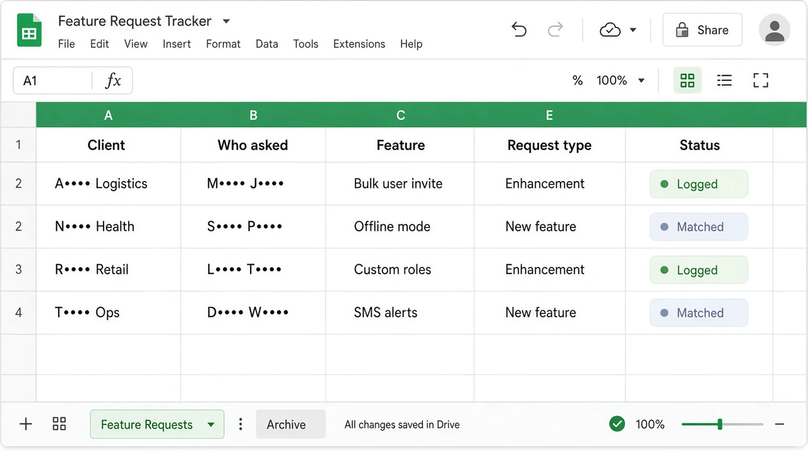808x454 pixels.
Task: Click the Share button
Action: point(702,30)
